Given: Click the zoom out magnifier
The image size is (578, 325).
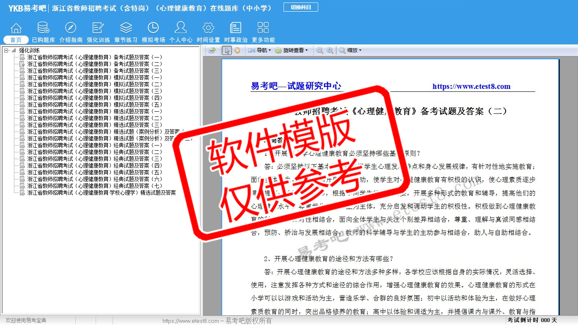Looking at the screenshot, I should coord(320,50).
